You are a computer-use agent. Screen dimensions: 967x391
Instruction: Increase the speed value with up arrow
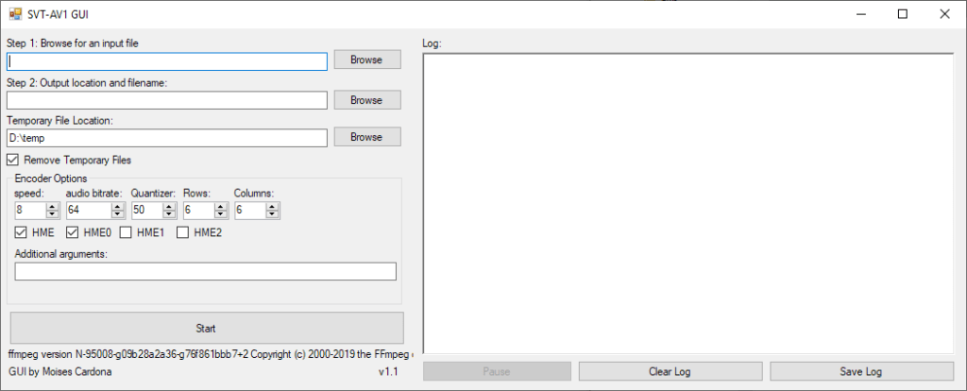point(53,207)
